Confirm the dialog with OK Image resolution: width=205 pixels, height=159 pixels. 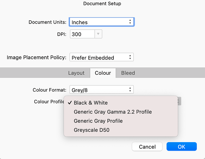(181, 147)
